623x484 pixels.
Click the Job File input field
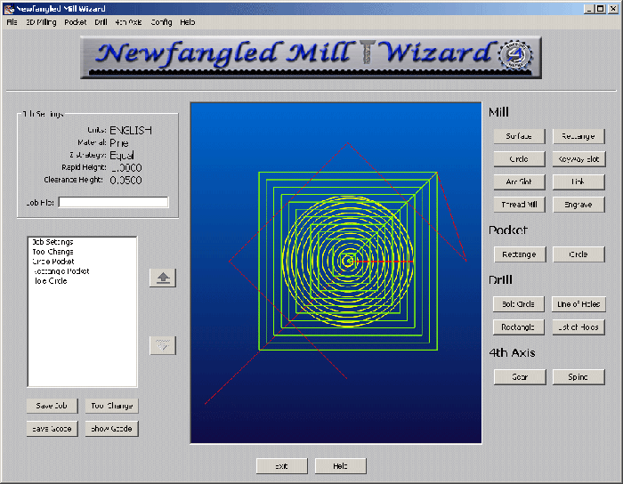[113, 202]
